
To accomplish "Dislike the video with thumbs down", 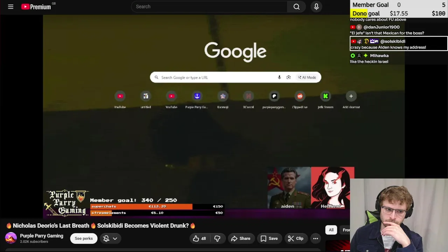I will click(x=217, y=238).
